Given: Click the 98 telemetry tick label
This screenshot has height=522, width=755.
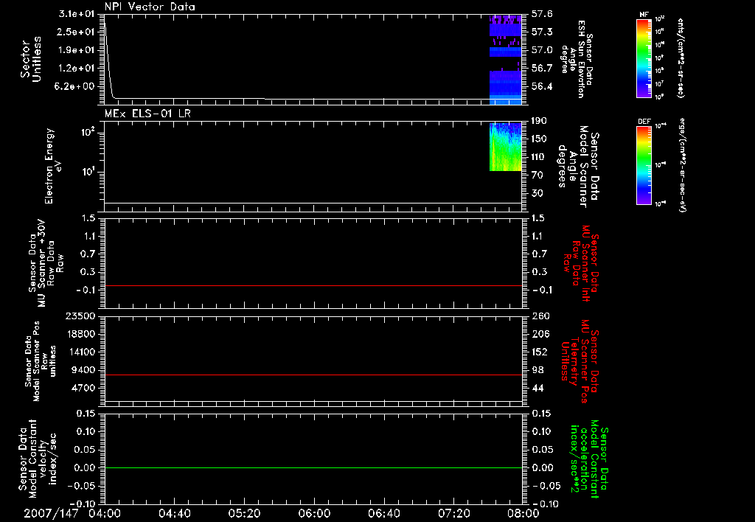Looking at the screenshot, I should [x=537, y=370].
